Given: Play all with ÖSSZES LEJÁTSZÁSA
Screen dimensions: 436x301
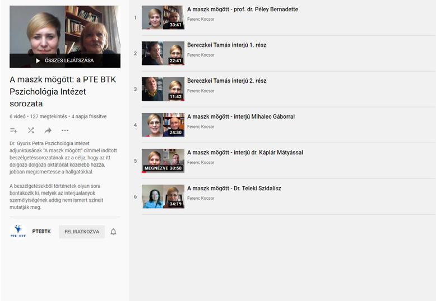Looking at the screenshot, I should click(65, 60).
